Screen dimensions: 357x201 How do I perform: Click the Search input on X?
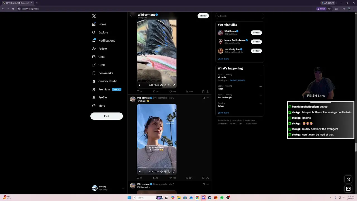(240, 16)
